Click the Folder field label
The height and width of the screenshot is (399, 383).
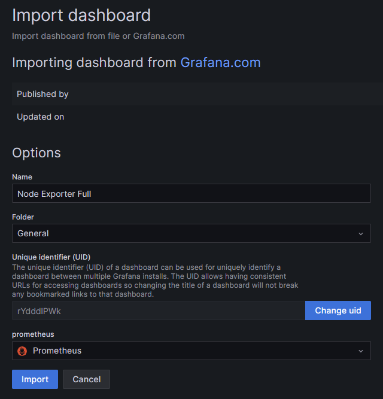click(x=23, y=217)
